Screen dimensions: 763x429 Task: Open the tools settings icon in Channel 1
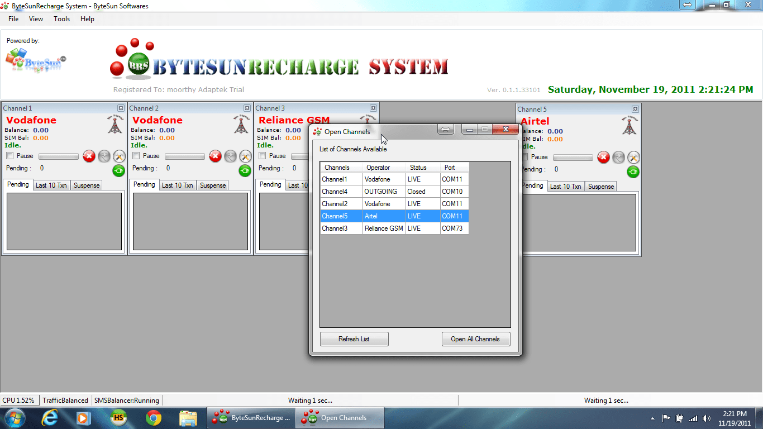click(x=119, y=156)
